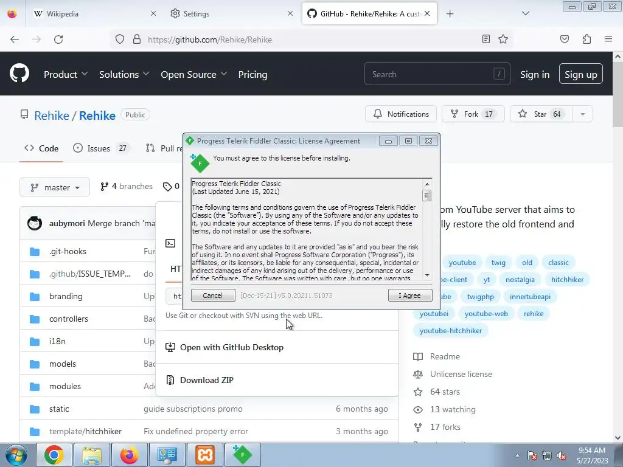The height and width of the screenshot is (467, 623).
Task: Click the Download ZIP option
Action: click(277, 380)
